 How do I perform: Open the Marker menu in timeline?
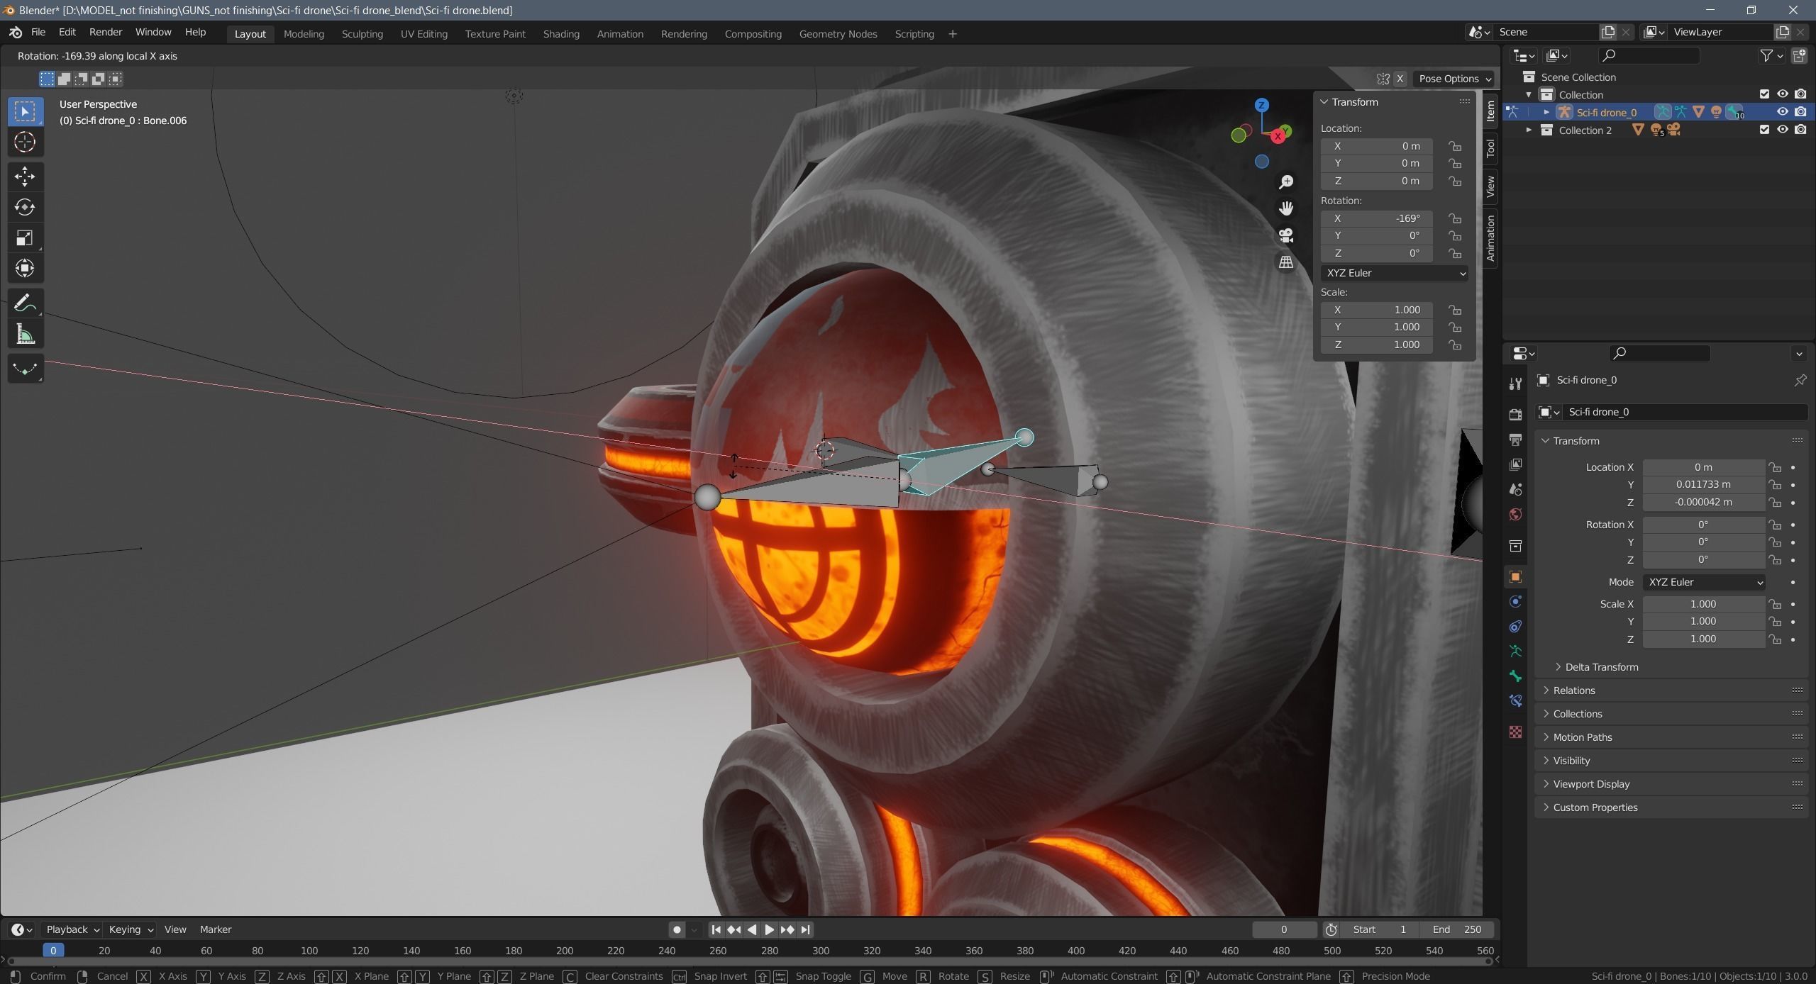tap(216, 929)
